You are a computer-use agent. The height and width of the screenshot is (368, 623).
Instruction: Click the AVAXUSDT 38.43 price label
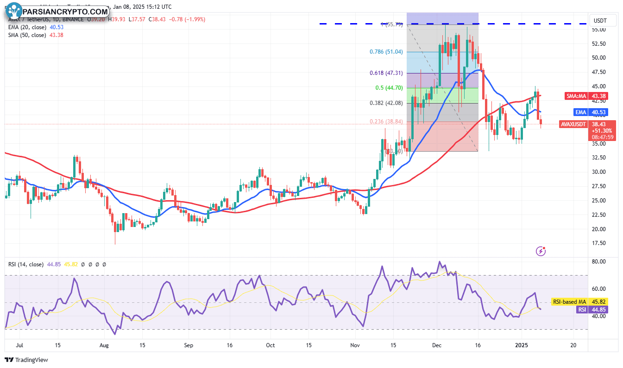[x=588, y=124]
